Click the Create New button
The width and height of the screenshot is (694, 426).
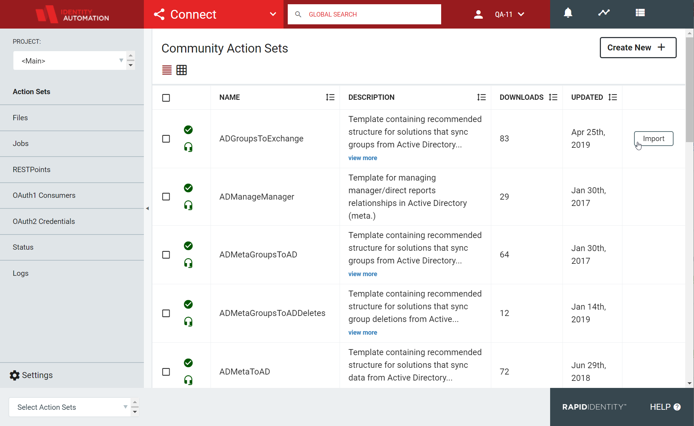[x=638, y=48]
